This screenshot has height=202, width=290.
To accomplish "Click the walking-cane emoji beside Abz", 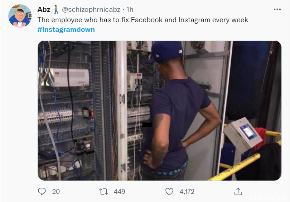I will tap(55, 9).
